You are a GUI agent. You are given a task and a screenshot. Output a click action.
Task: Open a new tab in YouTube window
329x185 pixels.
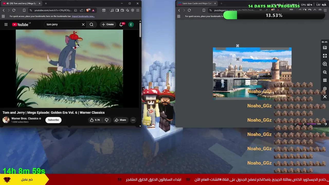pos(46,3)
